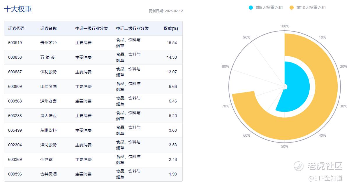Image resolution: width=349 pixels, height=186 pixels.
Task: Click the stock name 山西汾酒
Action: 48,86
